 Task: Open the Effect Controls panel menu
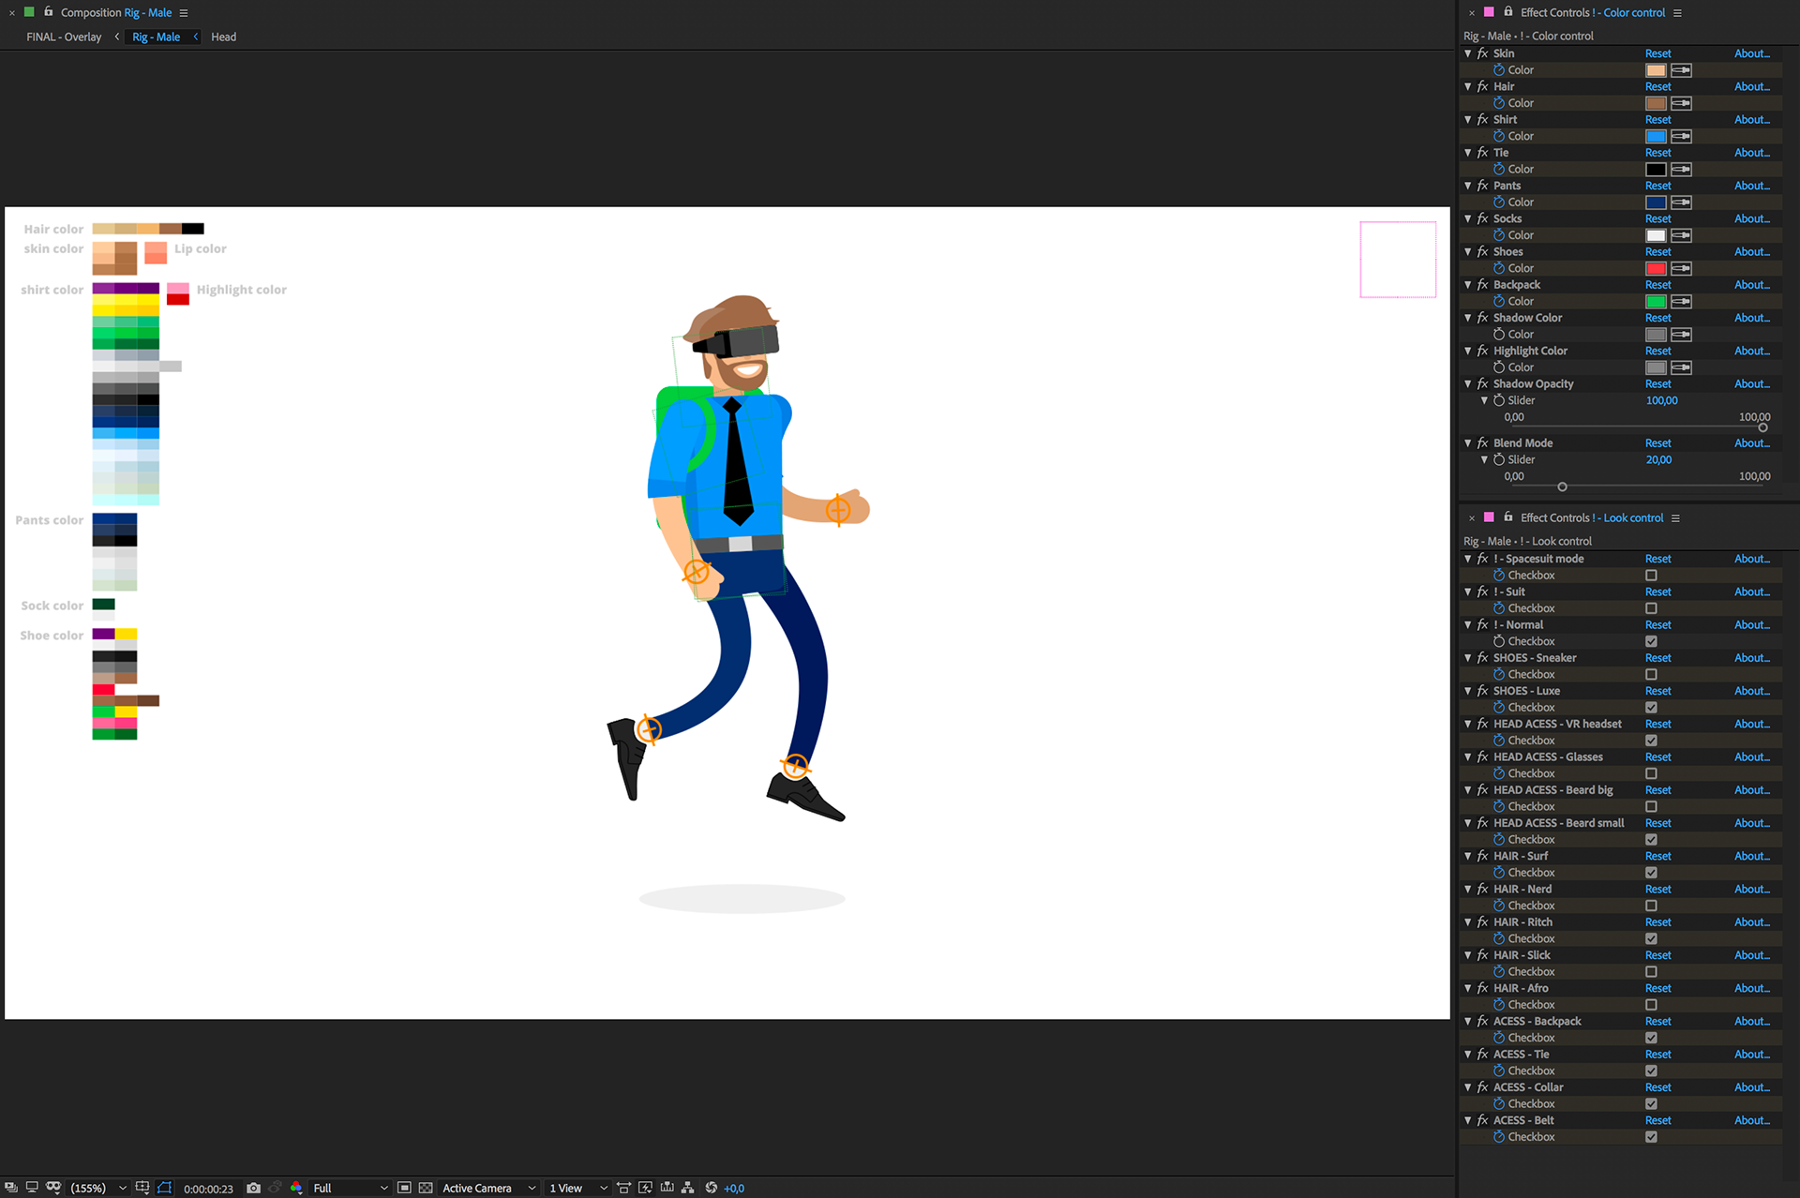(1675, 12)
